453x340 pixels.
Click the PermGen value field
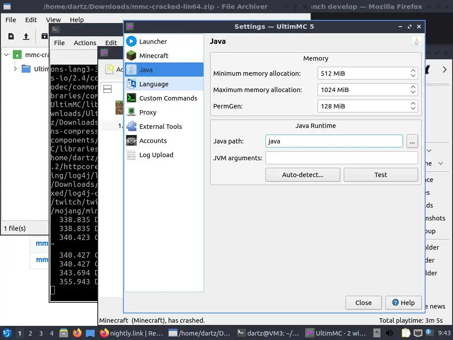(368, 106)
